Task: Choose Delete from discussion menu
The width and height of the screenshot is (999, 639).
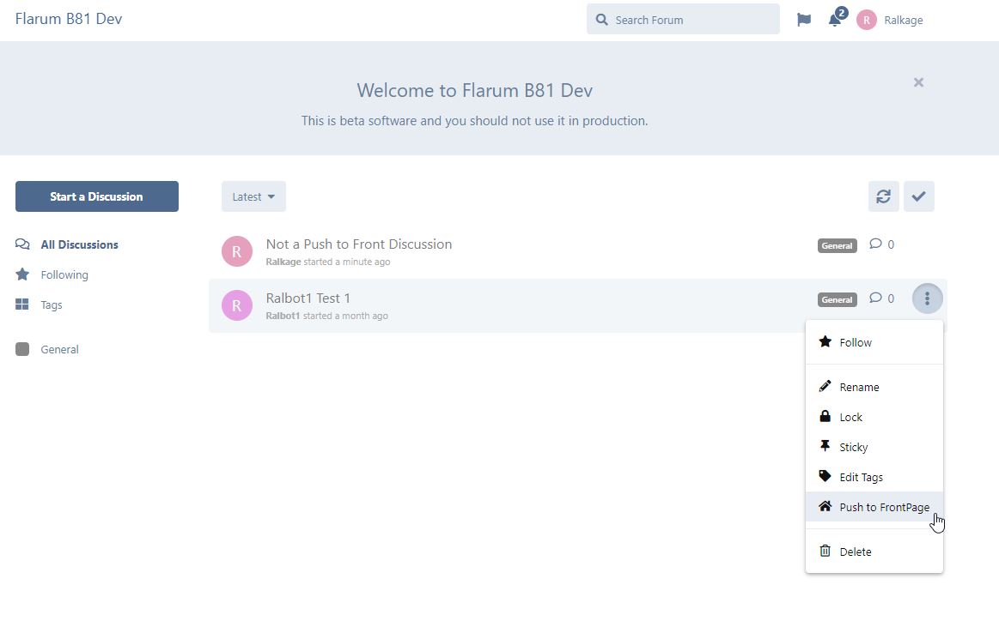Action: click(x=874, y=552)
